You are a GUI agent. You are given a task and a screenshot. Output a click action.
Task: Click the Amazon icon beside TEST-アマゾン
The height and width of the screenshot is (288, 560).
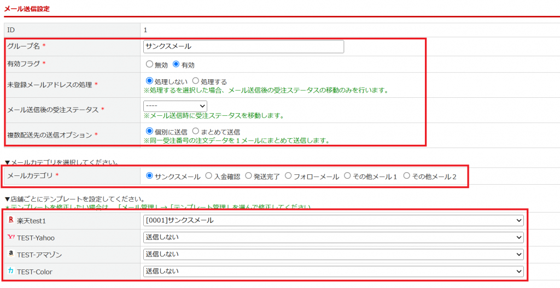pyautogui.click(x=11, y=254)
